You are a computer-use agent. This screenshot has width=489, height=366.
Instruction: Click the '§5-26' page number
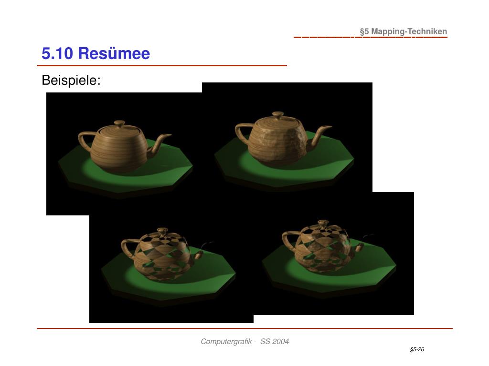pos(417,349)
